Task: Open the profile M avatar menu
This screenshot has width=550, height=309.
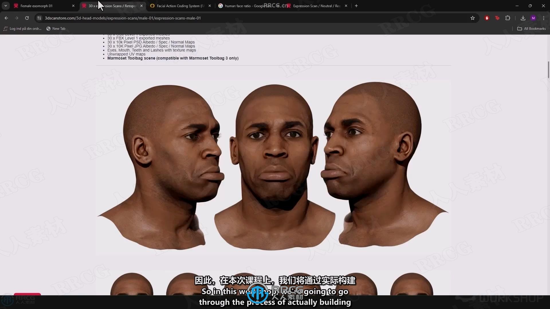Action: click(x=533, y=18)
